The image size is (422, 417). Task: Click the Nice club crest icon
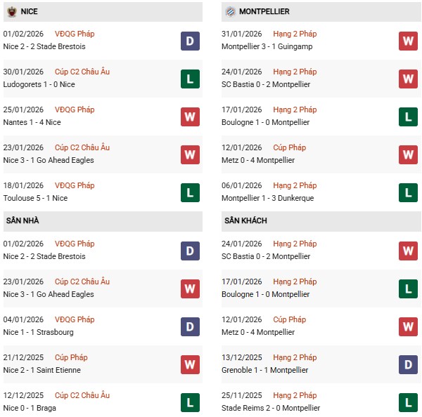tap(11, 12)
